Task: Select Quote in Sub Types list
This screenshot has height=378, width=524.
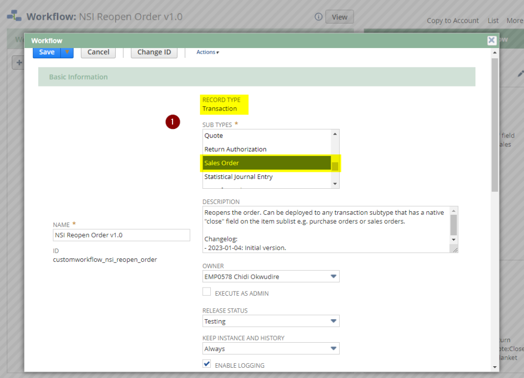Action: pos(267,136)
